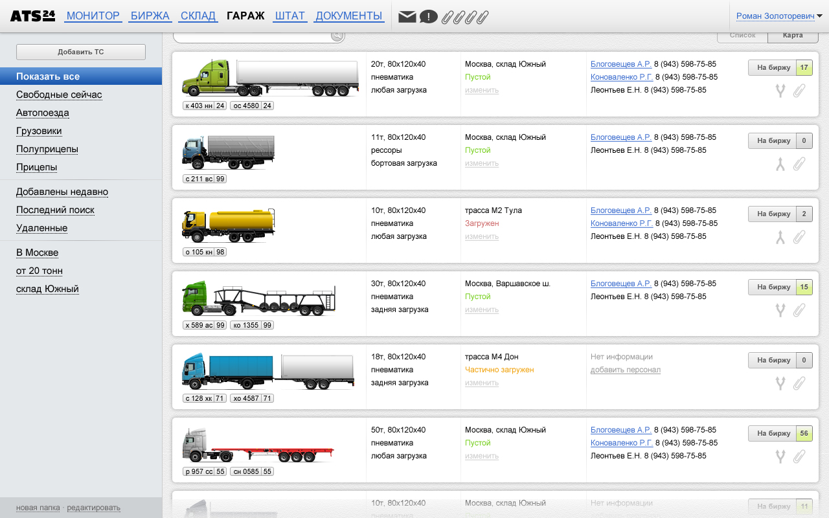This screenshot has width=829, height=518.
Task: Click split icon for truck х 589 ас
Action: pyautogui.click(x=780, y=310)
